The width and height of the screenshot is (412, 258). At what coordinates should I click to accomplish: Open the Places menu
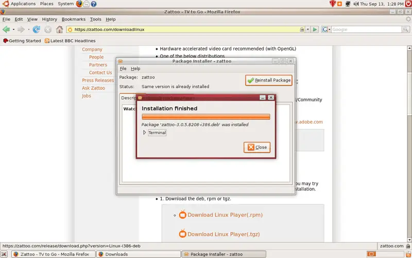point(46,4)
